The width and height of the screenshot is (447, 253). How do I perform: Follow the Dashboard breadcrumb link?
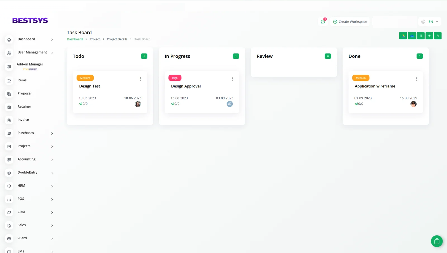pyautogui.click(x=75, y=39)
